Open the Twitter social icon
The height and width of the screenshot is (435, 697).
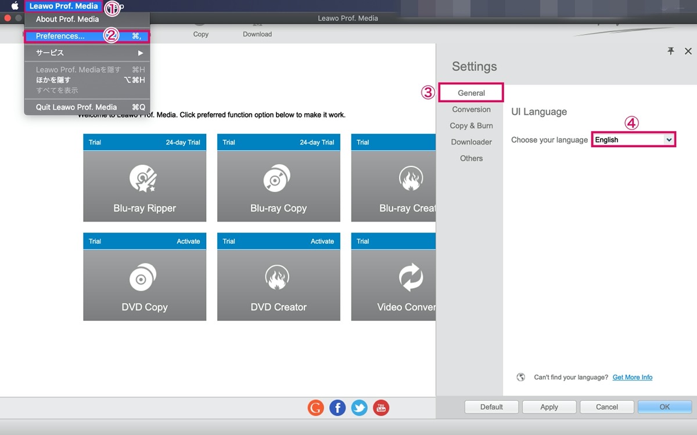[x=359, y=408]
